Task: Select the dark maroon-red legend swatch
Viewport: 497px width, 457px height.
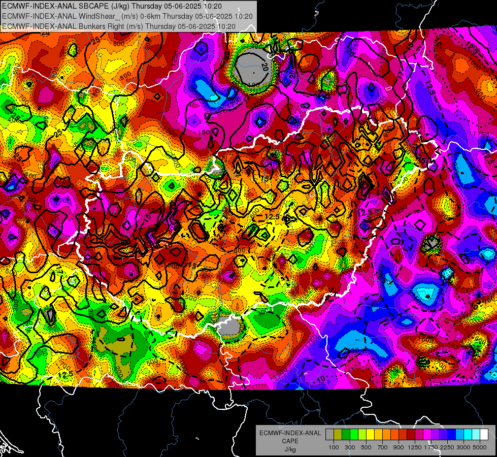Action: (411, 435)
